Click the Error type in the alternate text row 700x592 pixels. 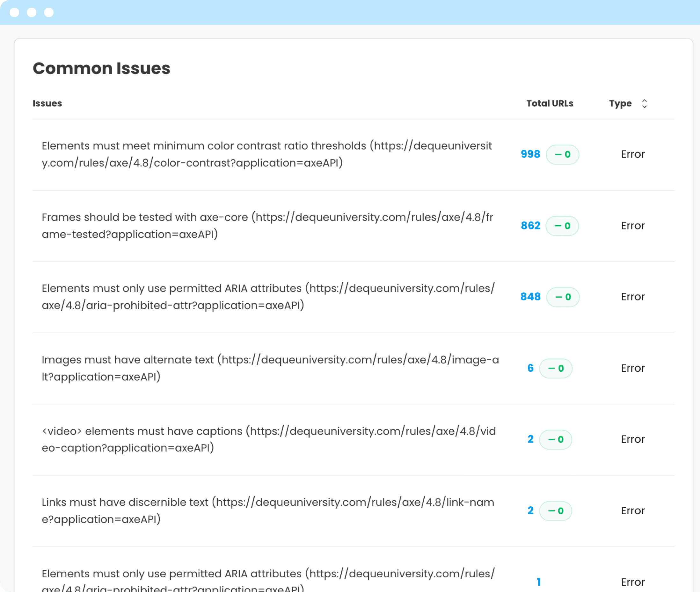[x=632, y=368]
